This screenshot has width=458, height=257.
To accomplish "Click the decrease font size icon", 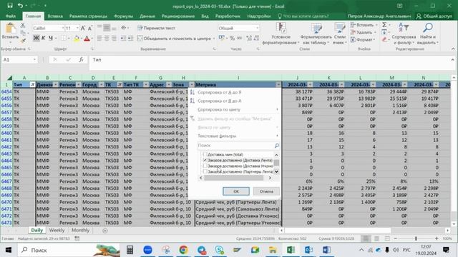I will (x=90, y=29).
